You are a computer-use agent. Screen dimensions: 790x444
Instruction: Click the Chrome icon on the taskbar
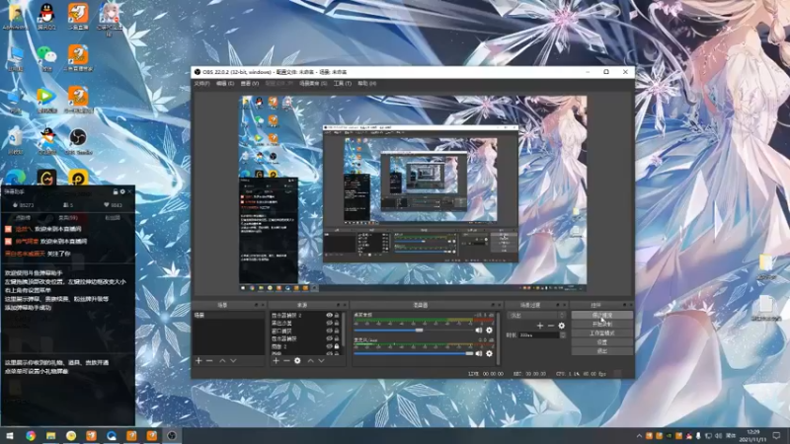click(31, 435)
